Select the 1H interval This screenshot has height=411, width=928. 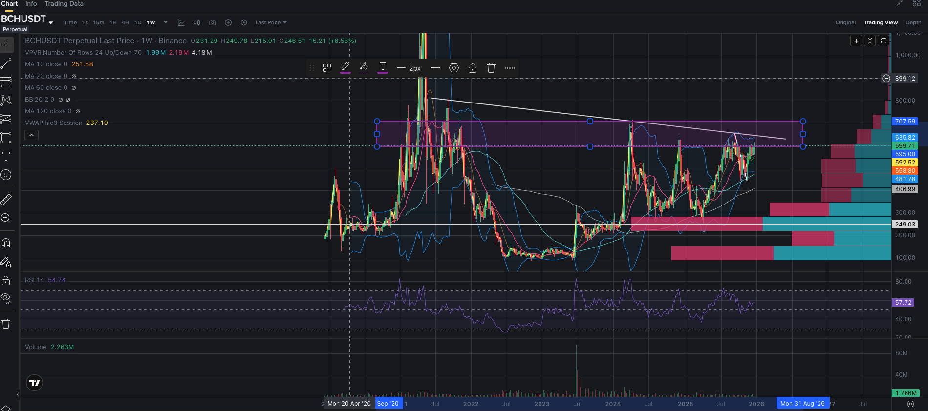click(x=113, y=22)
